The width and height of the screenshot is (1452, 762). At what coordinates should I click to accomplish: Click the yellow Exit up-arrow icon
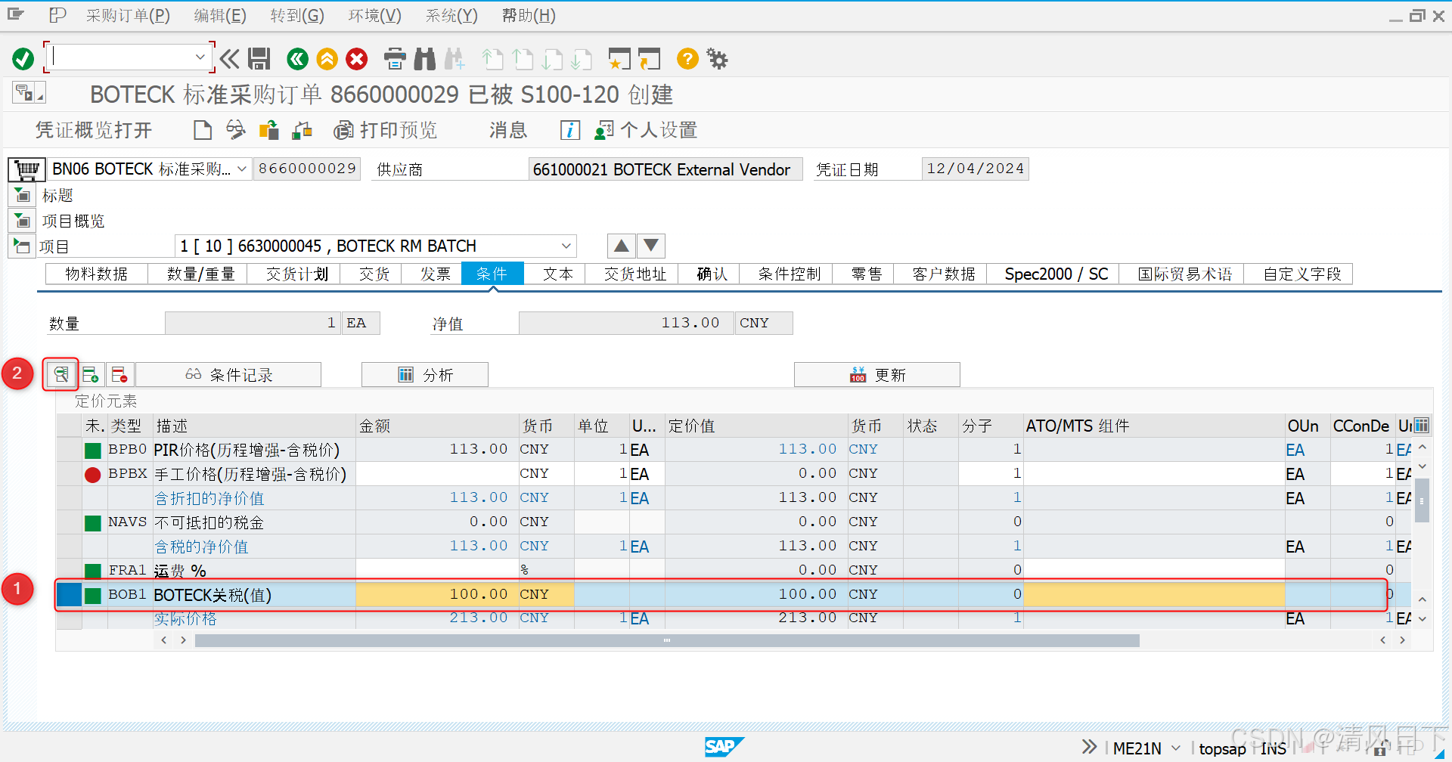click(327, 59)
